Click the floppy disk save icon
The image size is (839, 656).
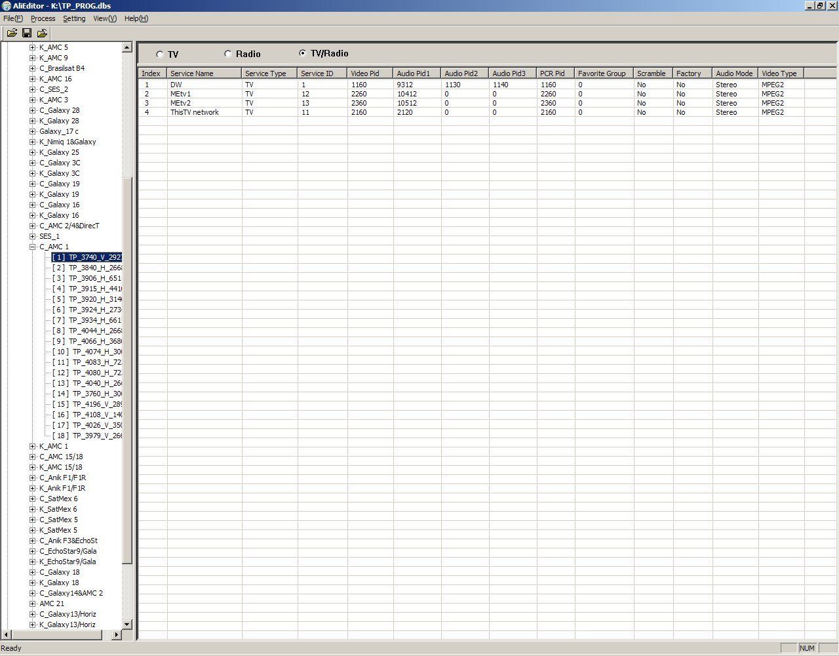(27, 33)
